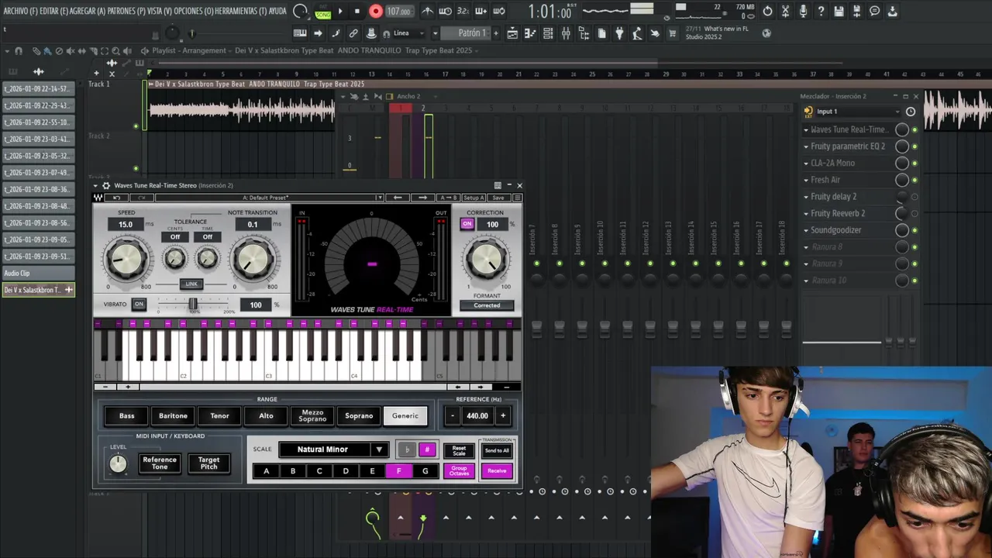This screenshot has width=992, height=558.
Task: Toggle the A note in the scale
Action: [267, 471]
